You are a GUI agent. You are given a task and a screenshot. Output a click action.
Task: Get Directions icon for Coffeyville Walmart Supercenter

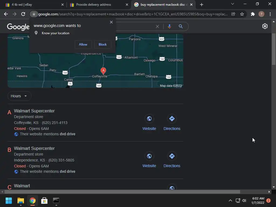coord(172,119)
